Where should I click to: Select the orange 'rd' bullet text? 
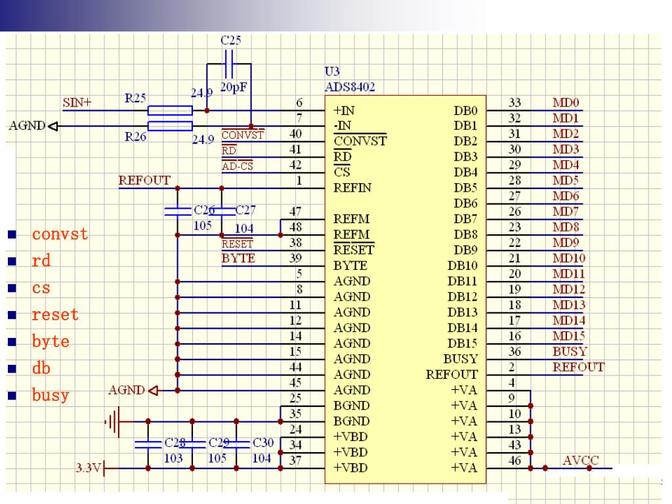coord(41,261)
